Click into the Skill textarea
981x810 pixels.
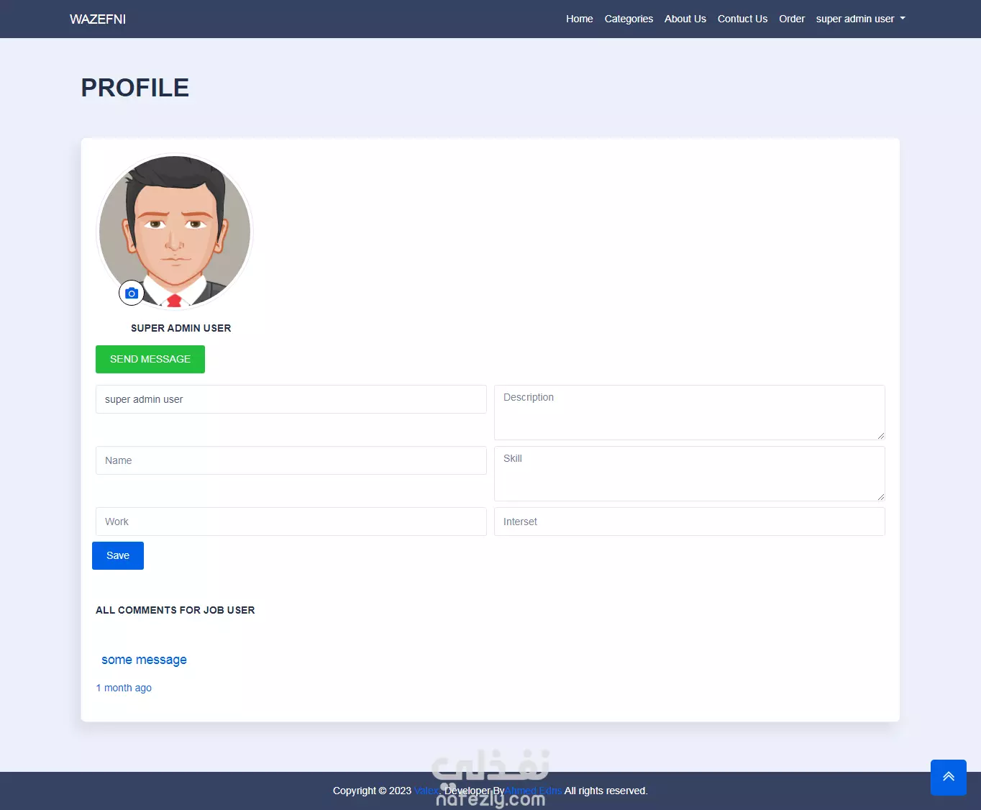coord(690,473)
